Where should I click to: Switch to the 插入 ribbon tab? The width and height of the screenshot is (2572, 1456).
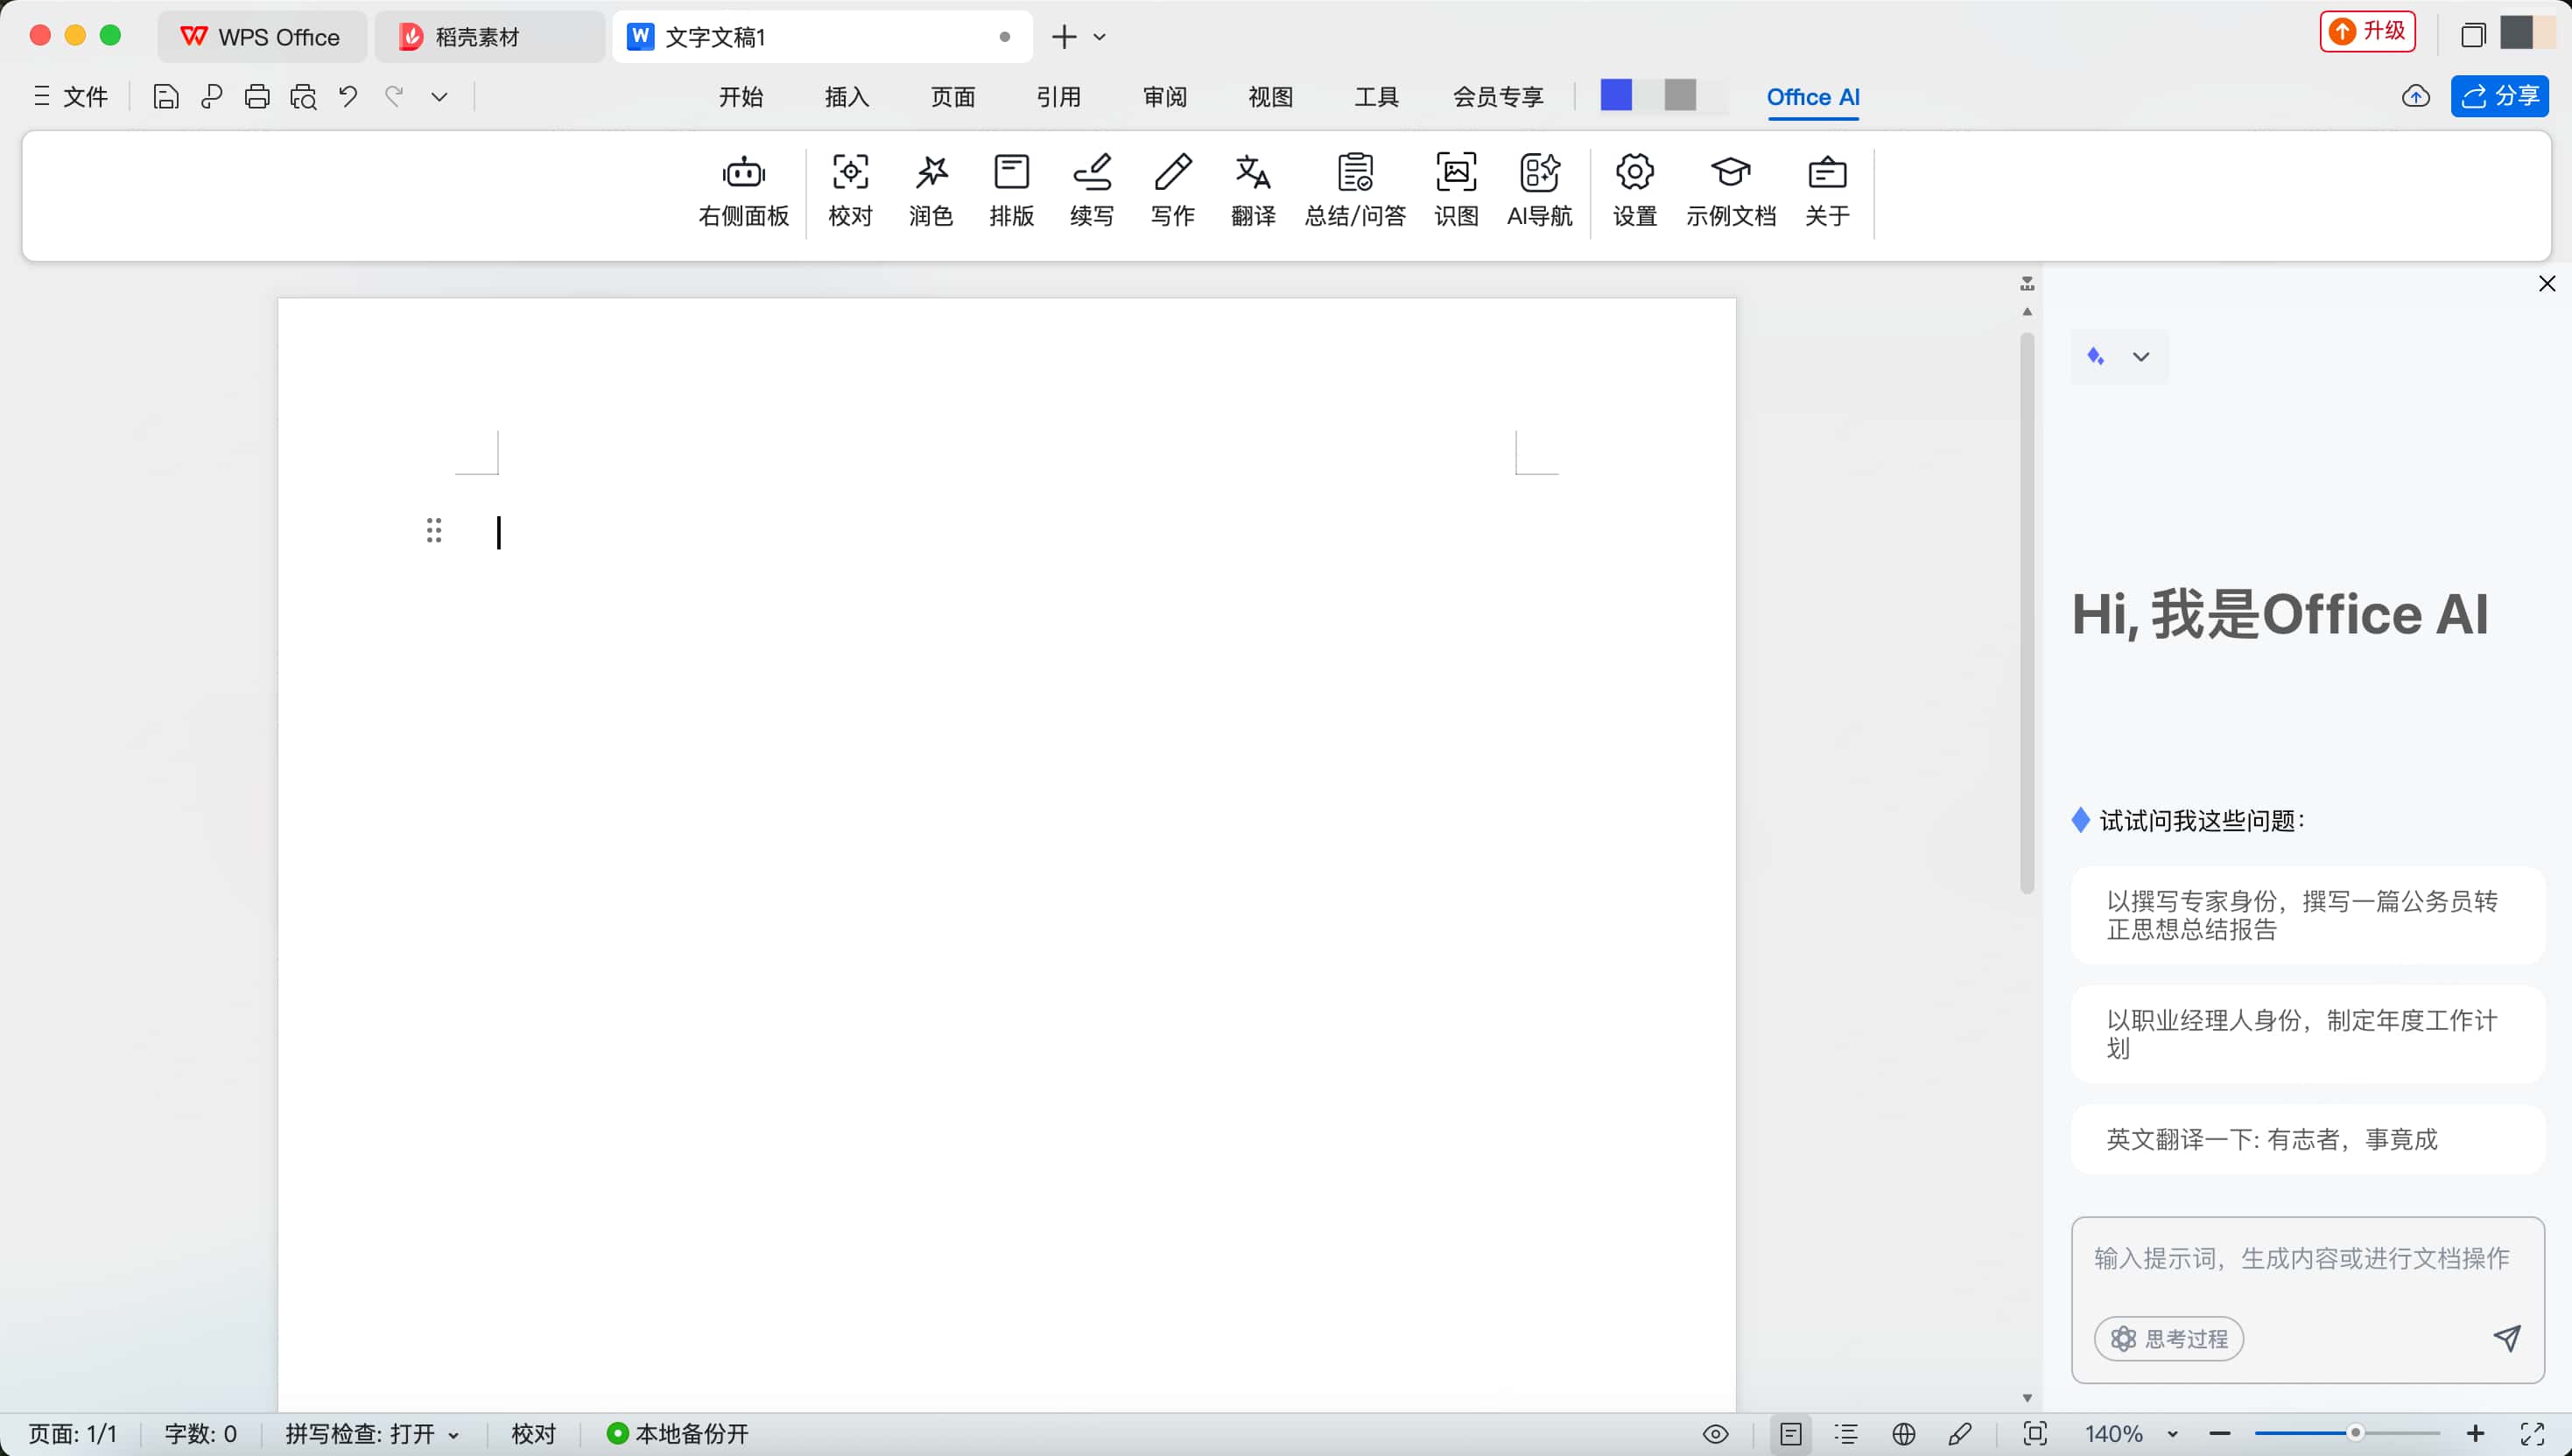846,96
